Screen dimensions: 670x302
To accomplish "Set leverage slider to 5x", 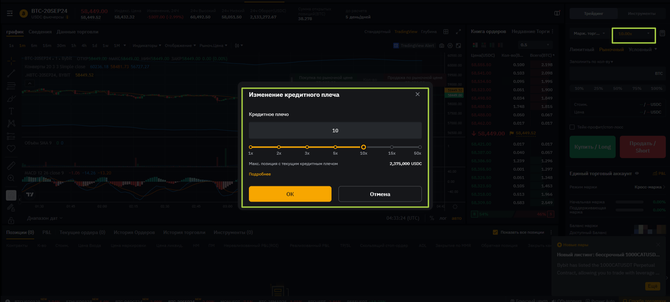I will point(335,147).
